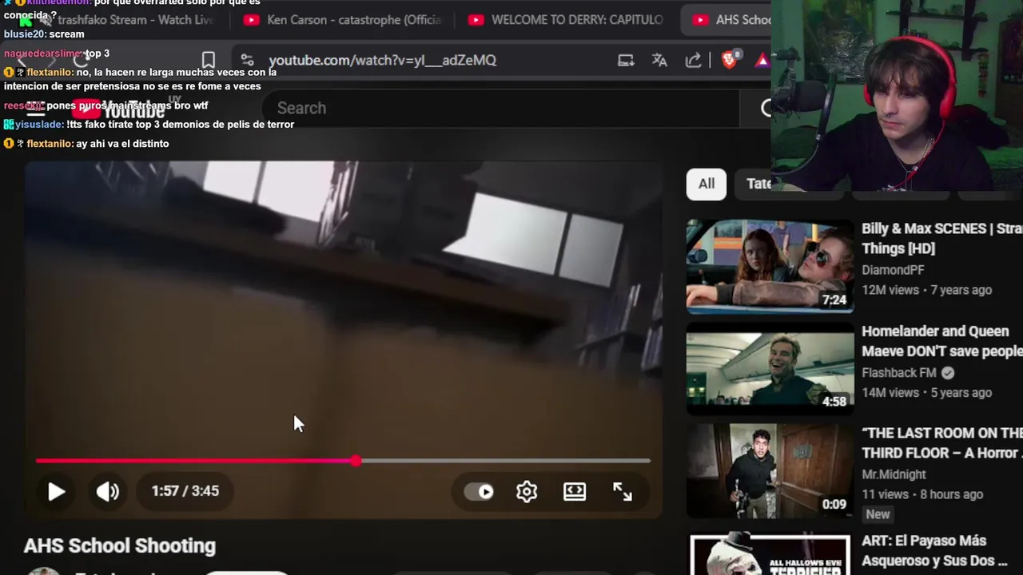This screenshot has width=1023, height=575.
Task: Click the 14M views • 5 years ago text
Action: point(927,392)
